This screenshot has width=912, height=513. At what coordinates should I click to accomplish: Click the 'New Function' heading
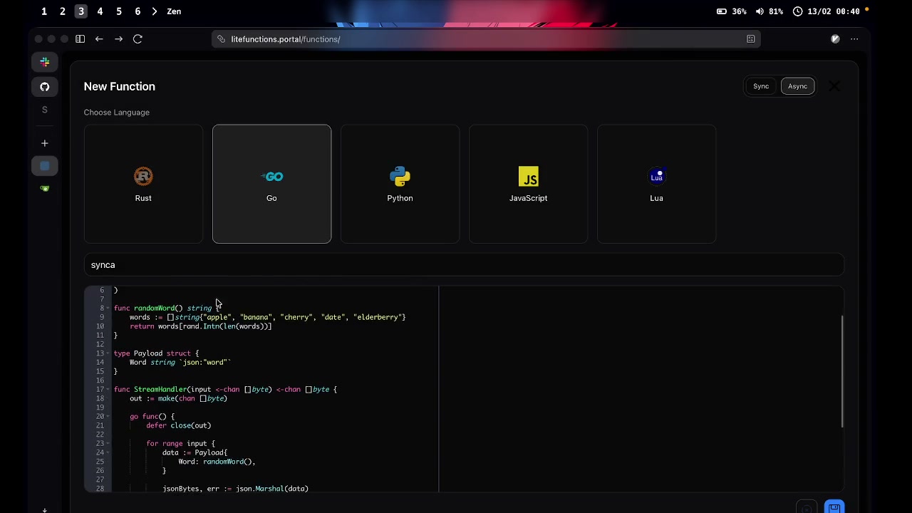(x=119, y=86)
